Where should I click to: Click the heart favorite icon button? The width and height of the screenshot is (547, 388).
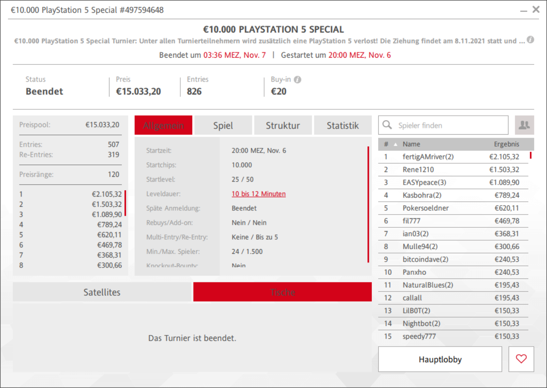pos(521,359)
